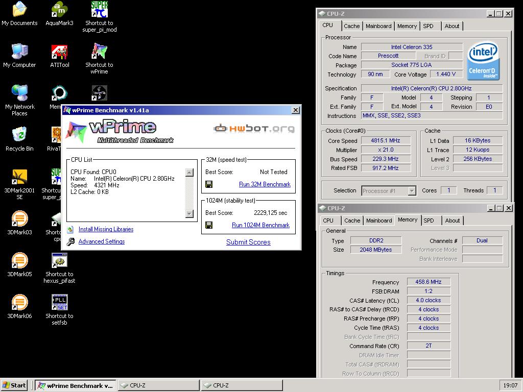Switch to CPU tab in lower CPU-Z window
Image resolution: width=523 pixels, height=392 pixels.
pos(328,220)
